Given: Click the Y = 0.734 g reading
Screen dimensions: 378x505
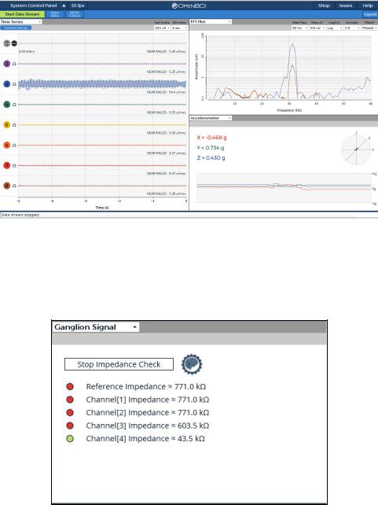Looking at the screenshot, I should coord(211,148).
